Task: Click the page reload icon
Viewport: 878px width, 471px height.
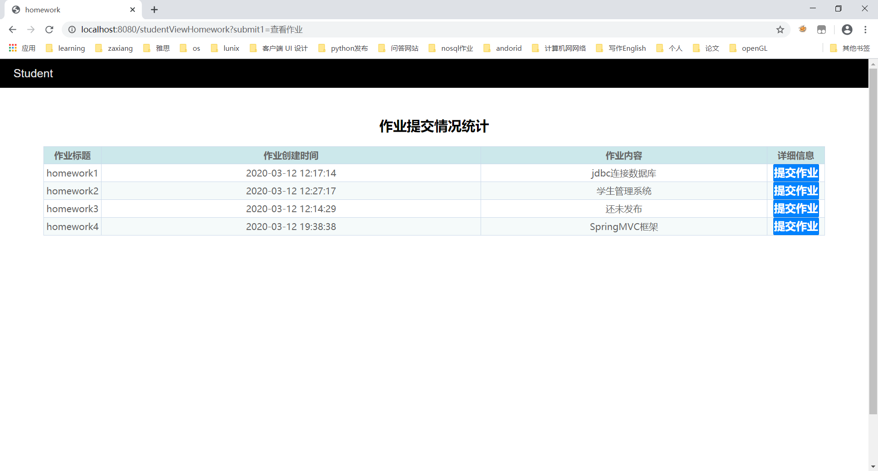Action: [x=49, y=29]
